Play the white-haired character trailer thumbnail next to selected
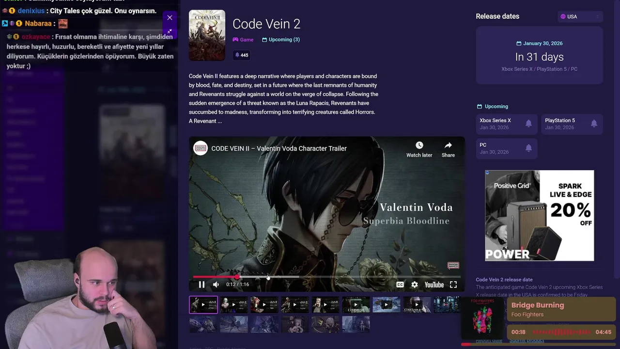 point(234,305)
